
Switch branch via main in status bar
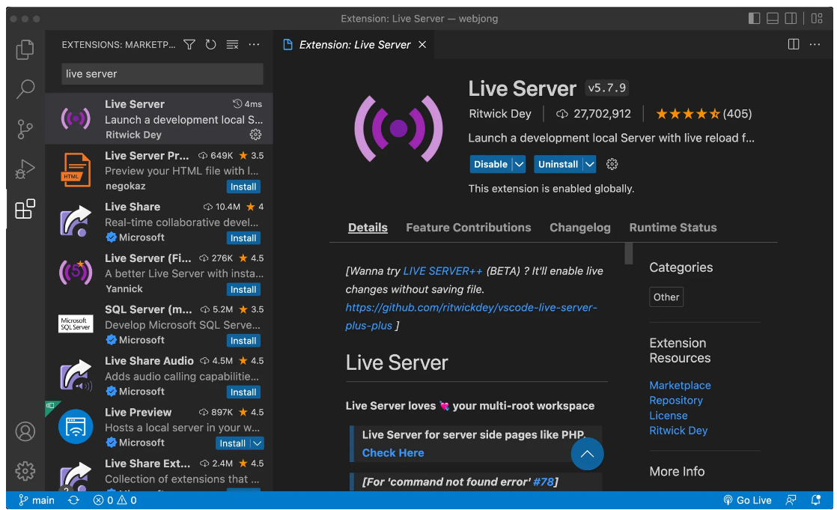coord(36,500)
